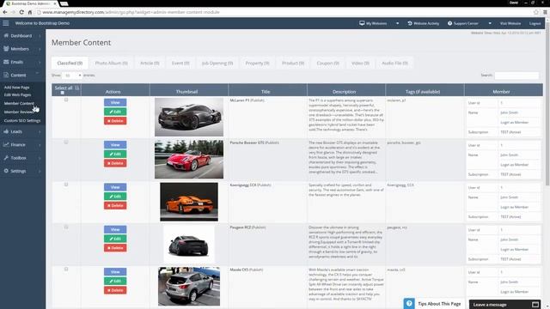Open Edit Web Pages sidebar link
The width and height of the screenshot is (550, 309).
(17, 94)
